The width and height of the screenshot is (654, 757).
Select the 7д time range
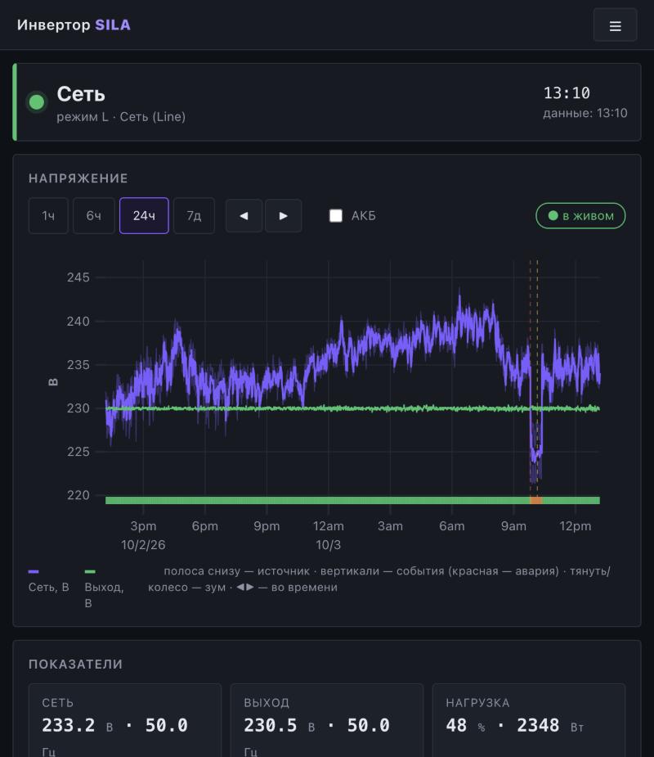coord(194,216)
